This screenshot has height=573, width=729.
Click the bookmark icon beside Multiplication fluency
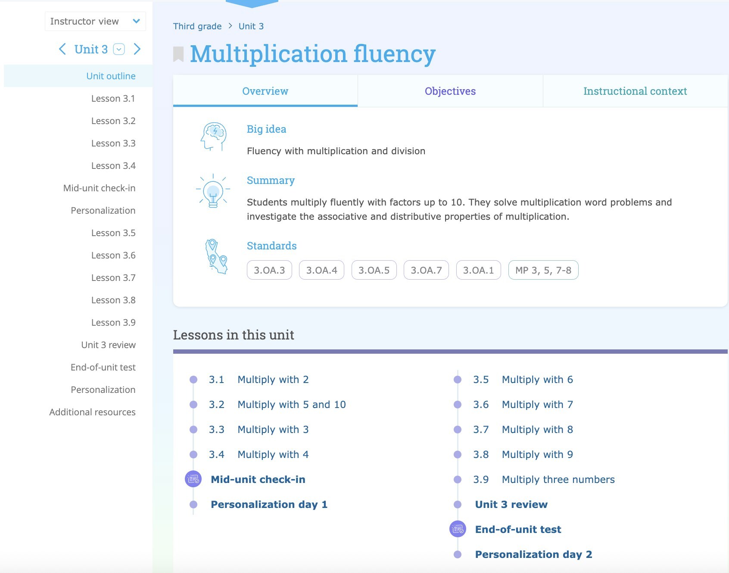[178, 54]
